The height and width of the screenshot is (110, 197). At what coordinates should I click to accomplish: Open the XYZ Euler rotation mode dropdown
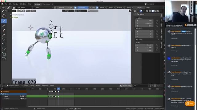(147, 40)
